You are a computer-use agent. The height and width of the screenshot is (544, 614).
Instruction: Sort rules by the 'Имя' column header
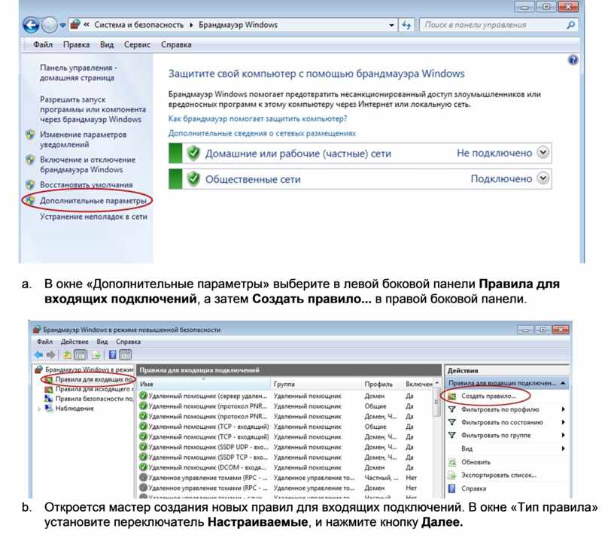point(203,384)
